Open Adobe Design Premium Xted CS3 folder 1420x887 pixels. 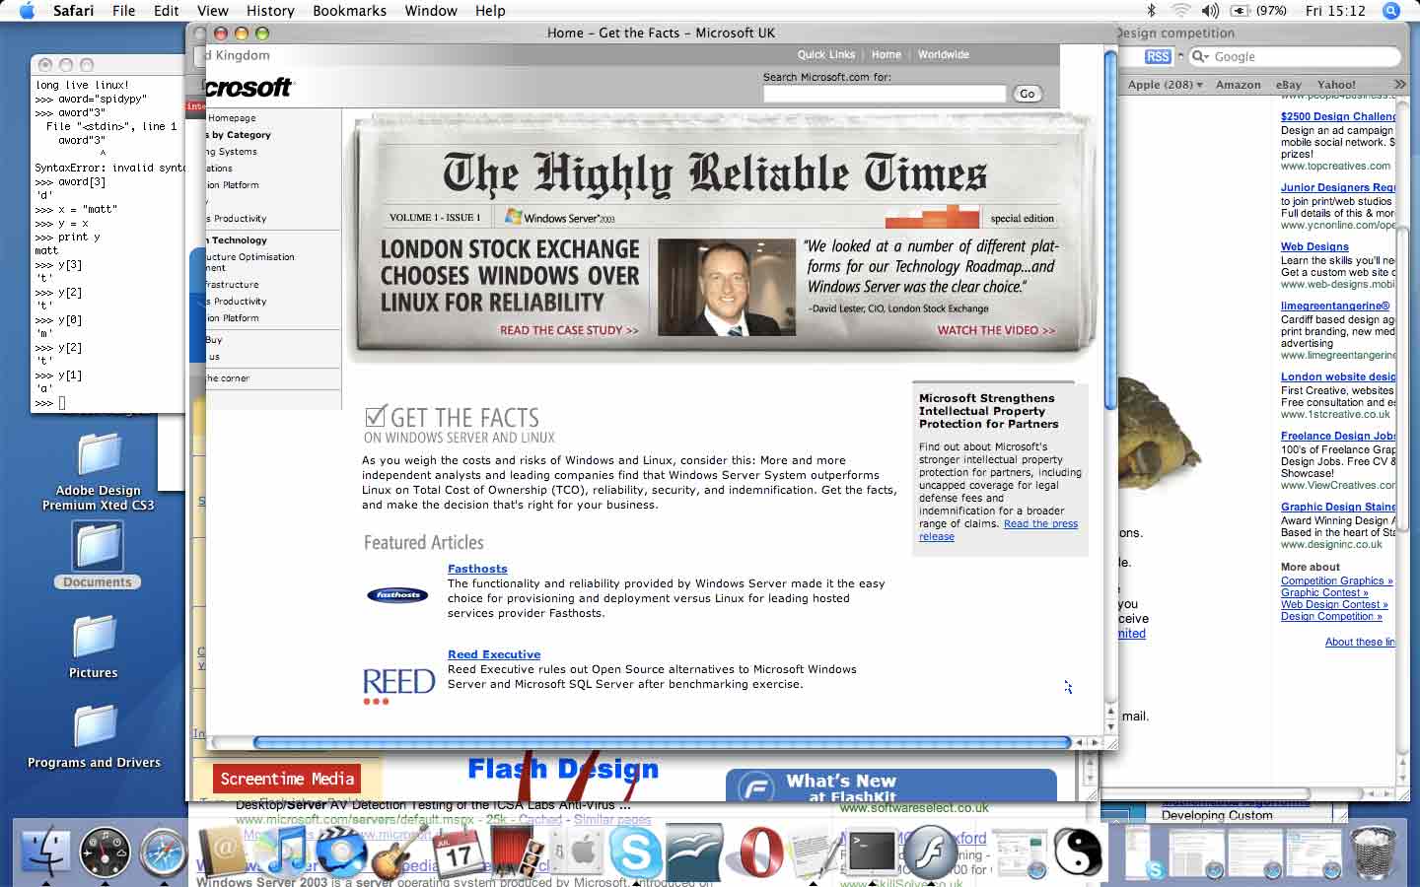pyautogui.click(x=98, y=471)
